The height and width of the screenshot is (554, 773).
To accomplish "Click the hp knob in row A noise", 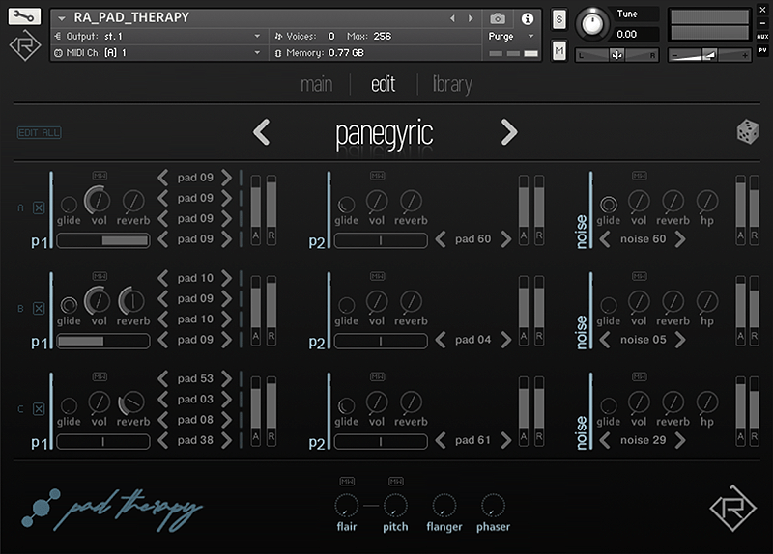I will click(707, 201).
